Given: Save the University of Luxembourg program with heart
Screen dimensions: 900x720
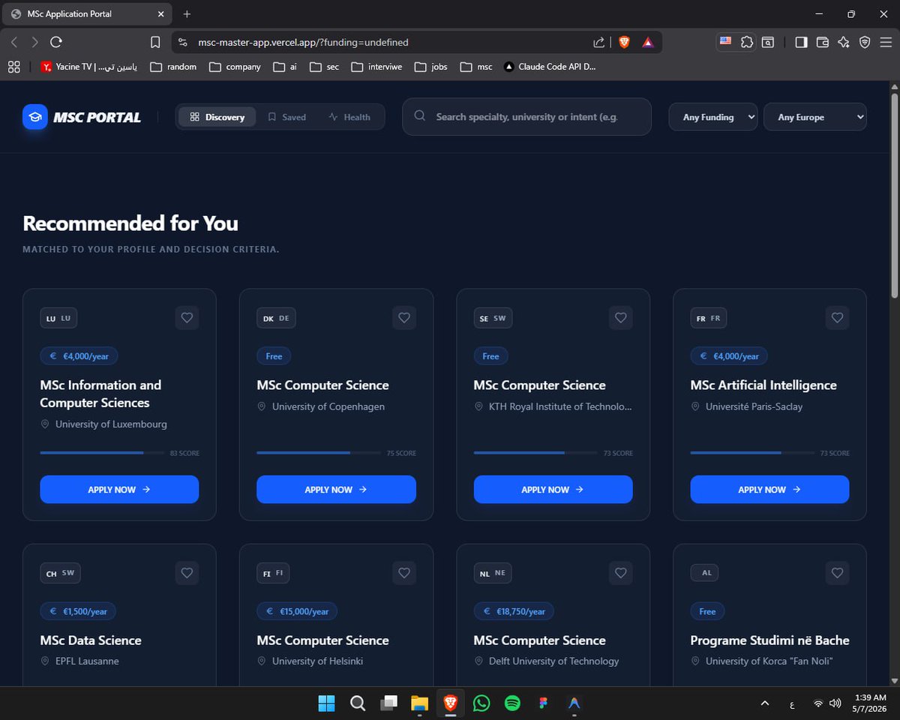Looking at the screenshot, I should 187,318.
